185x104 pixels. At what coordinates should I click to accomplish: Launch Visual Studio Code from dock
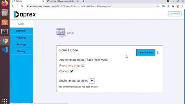pyautogui.click(x=5, y=50)
